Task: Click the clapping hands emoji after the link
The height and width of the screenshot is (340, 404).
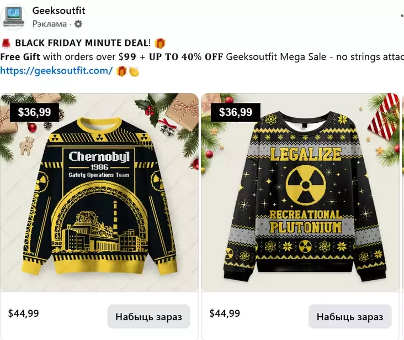Action: pyautogui.click(x=134, y=71)
